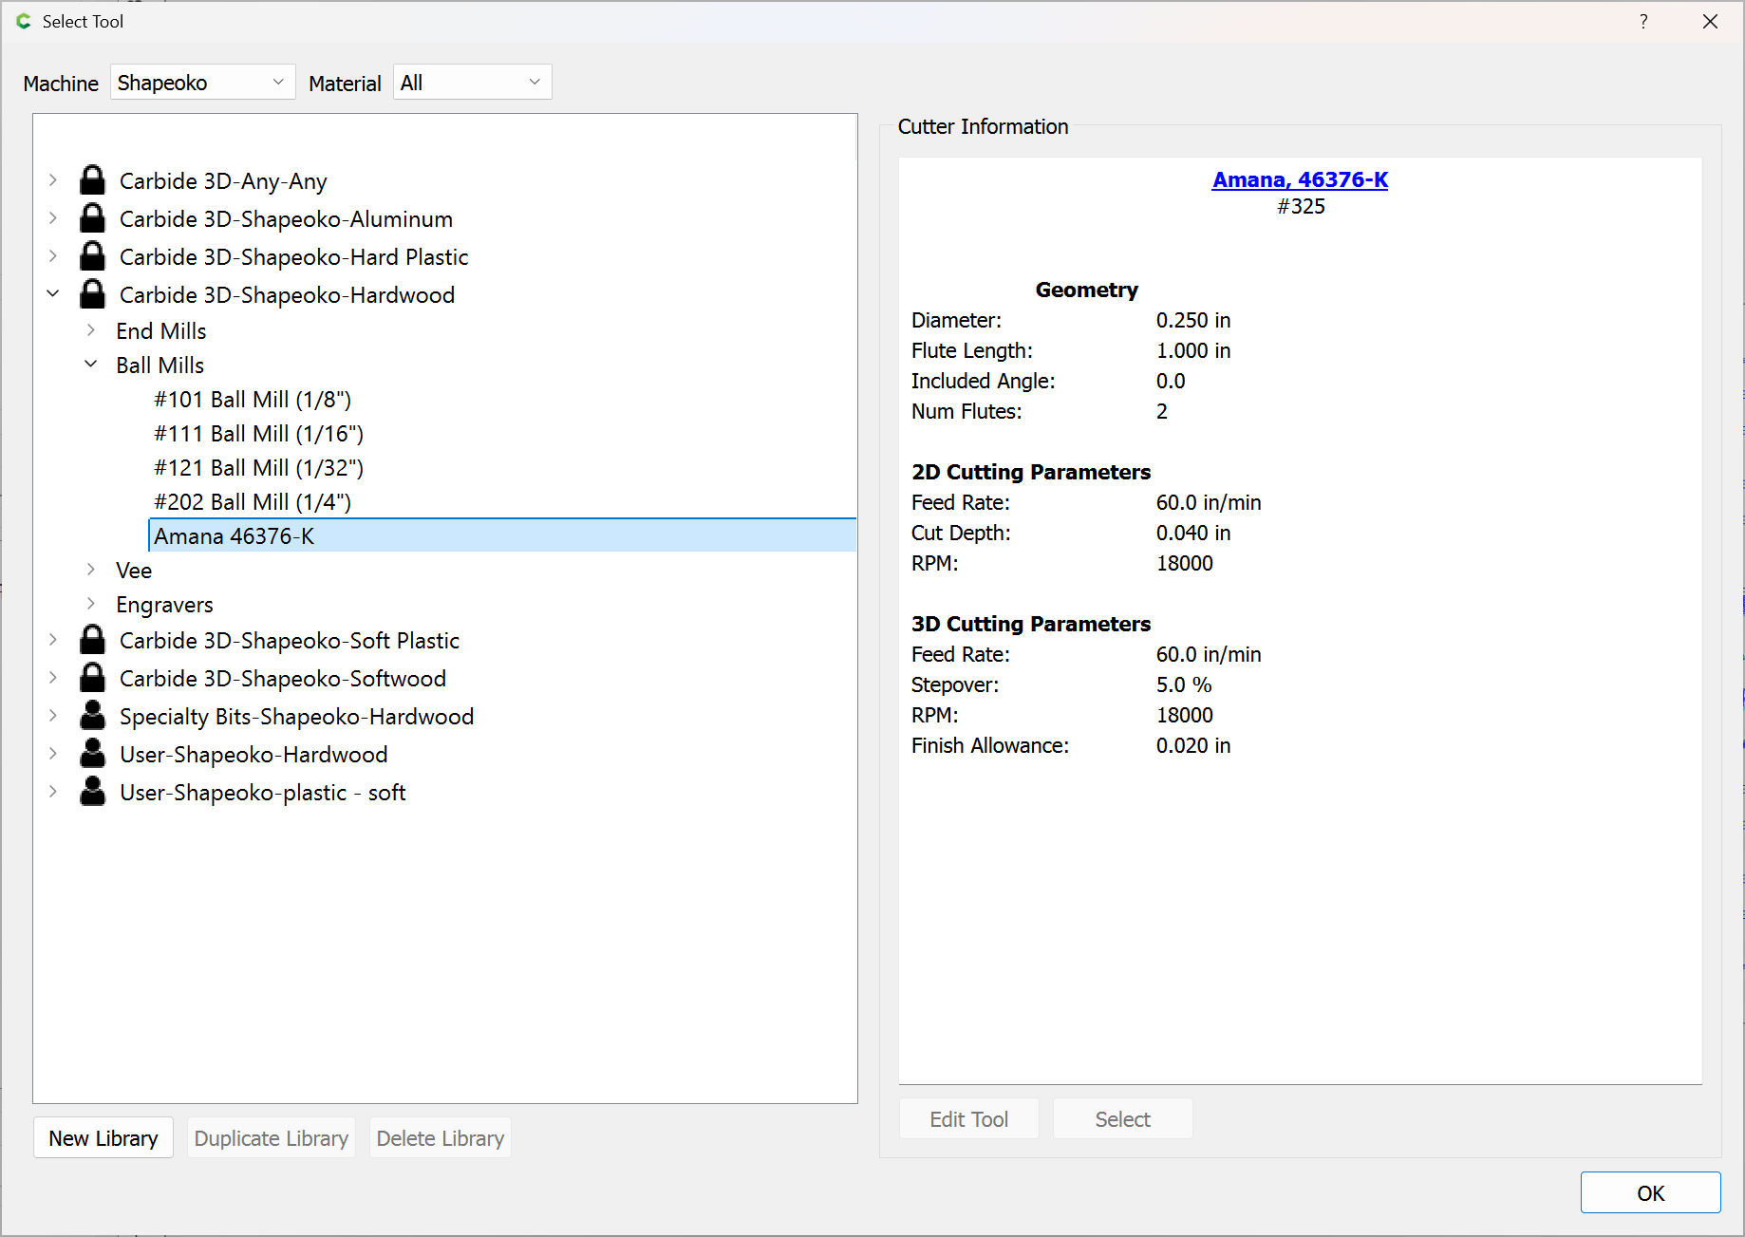Image resolution: width=1745 pixels, height=1237 pixels.
Task: Click the 0.040 in Cut Depth value
Action: (x=1193, y=533)
